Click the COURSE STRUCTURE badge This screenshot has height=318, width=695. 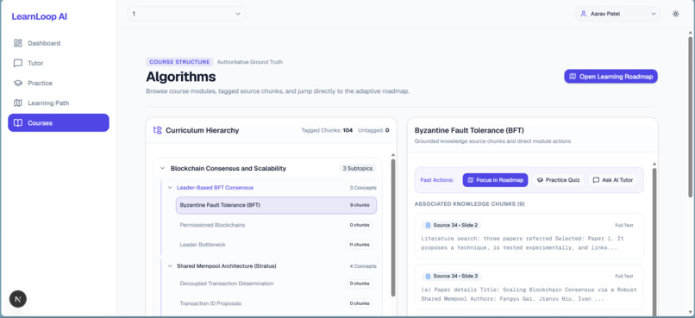[179, 62]
